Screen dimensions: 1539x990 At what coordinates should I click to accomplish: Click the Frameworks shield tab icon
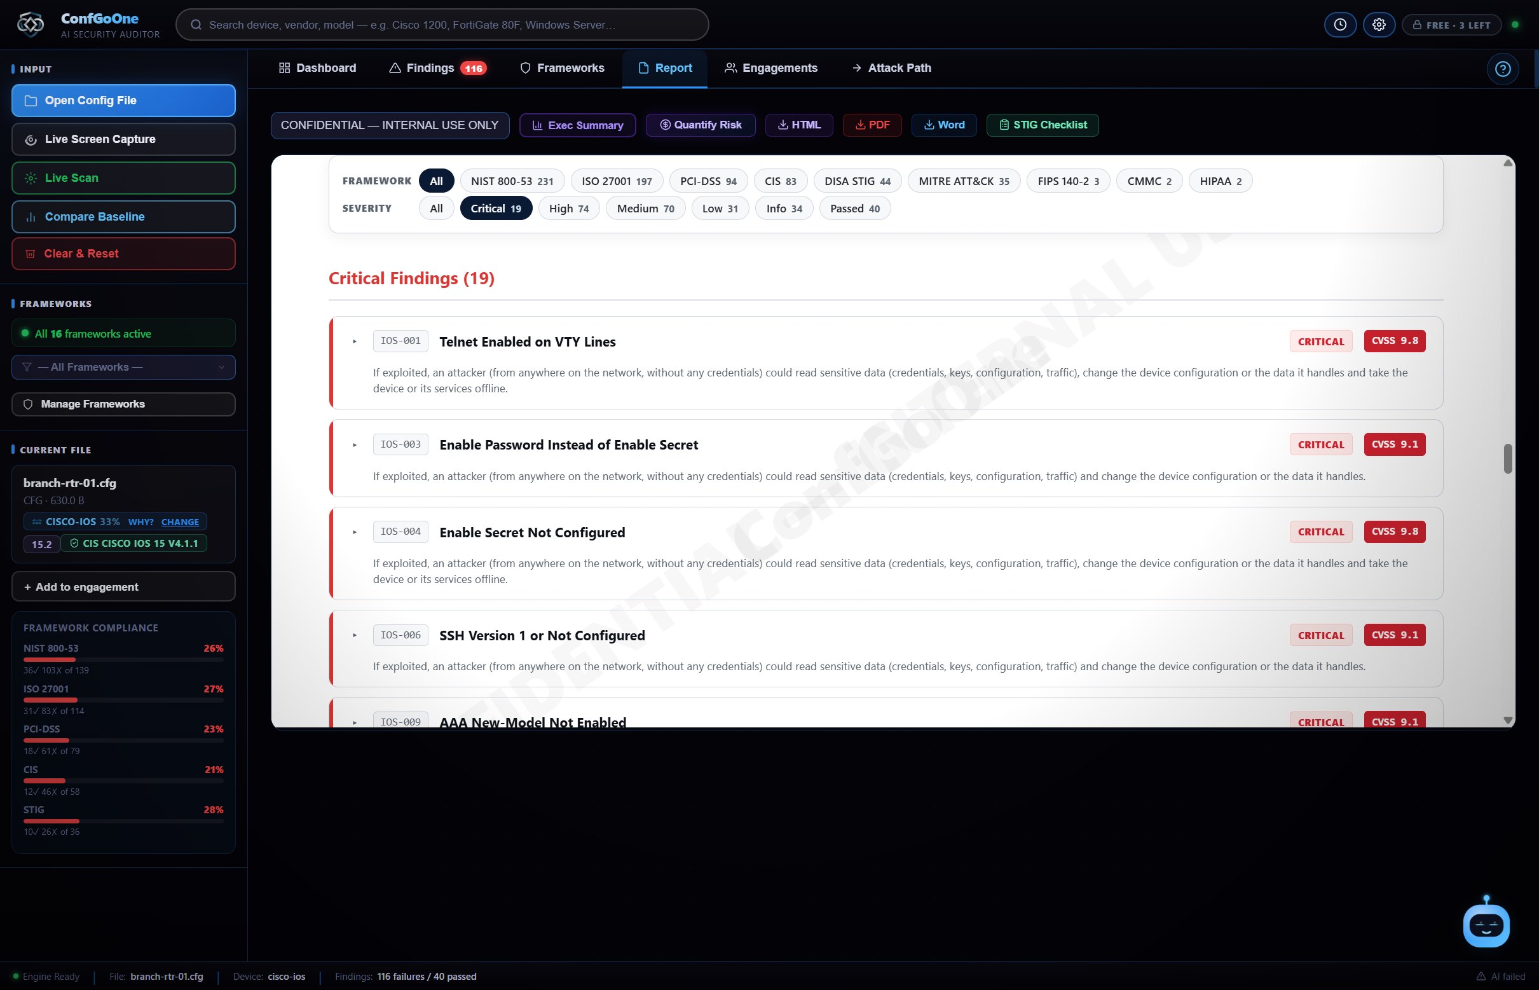point(525,68)
